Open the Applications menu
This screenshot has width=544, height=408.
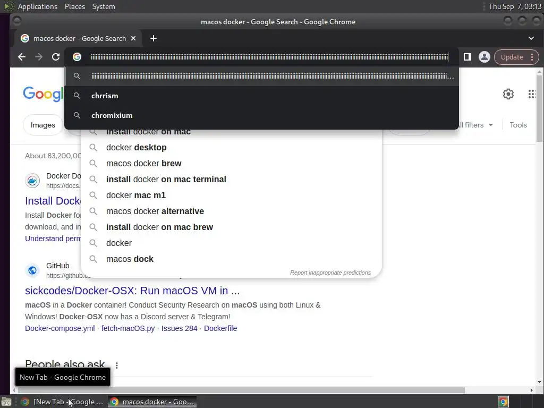(38, 6)
